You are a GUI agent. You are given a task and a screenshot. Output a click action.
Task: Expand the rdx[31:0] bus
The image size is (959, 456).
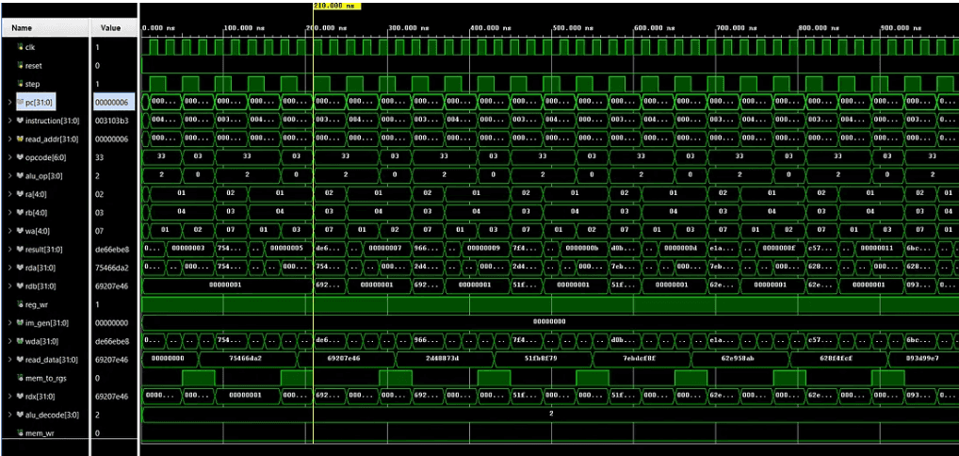[10, 396]
